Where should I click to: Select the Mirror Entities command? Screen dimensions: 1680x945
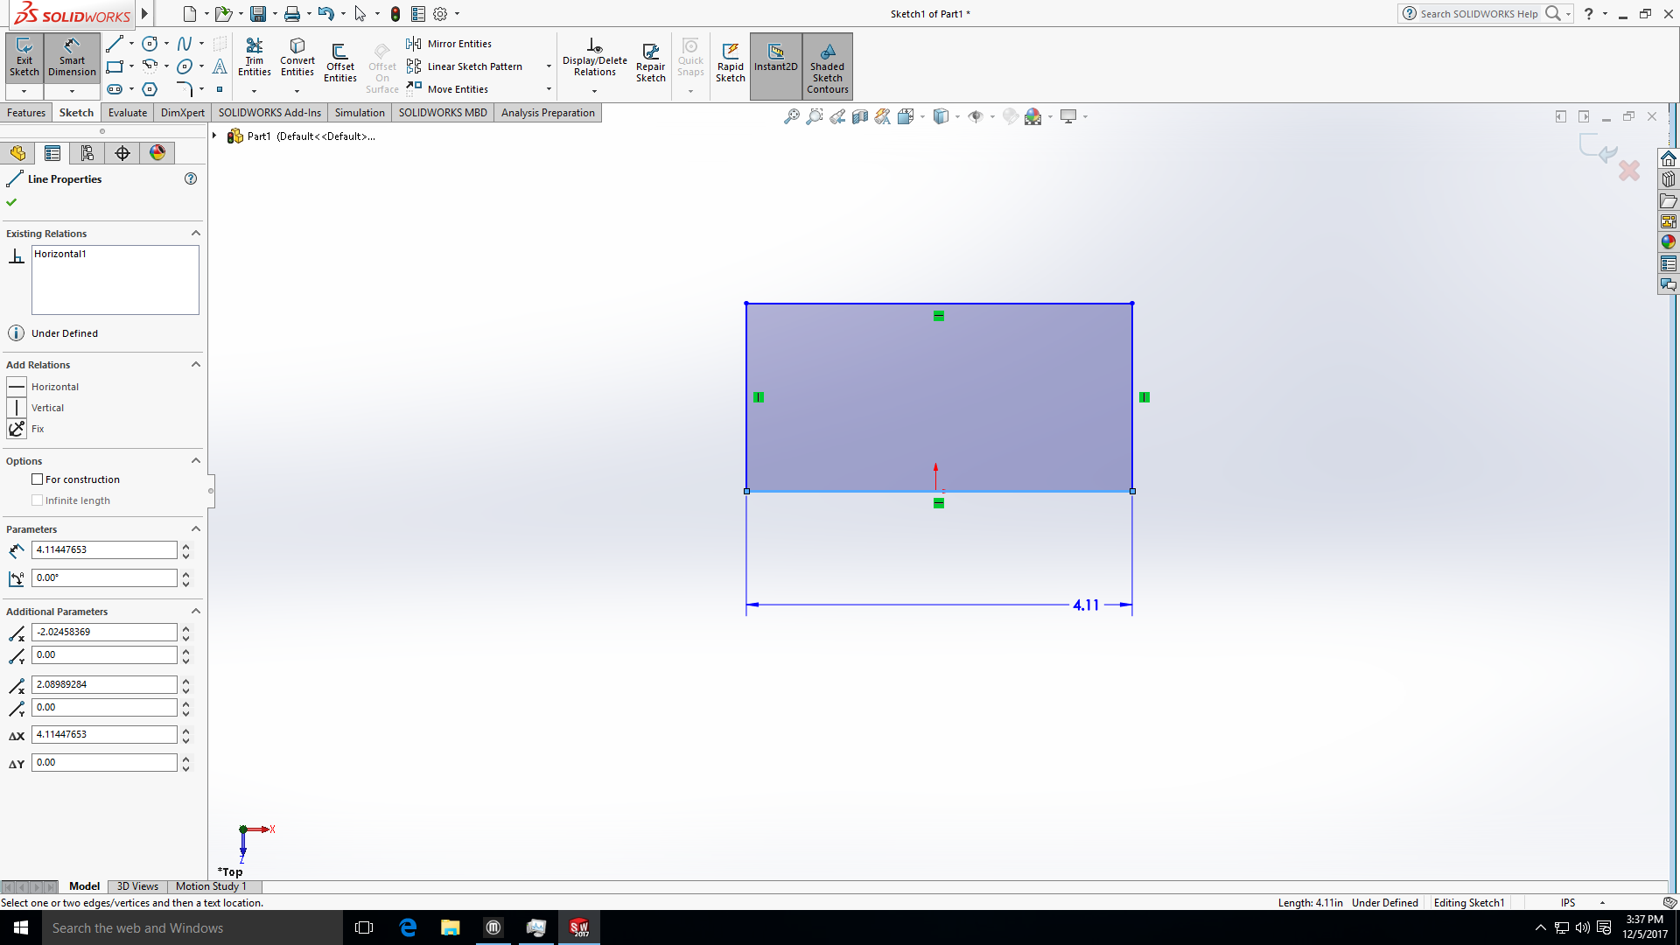click(461, 43)
